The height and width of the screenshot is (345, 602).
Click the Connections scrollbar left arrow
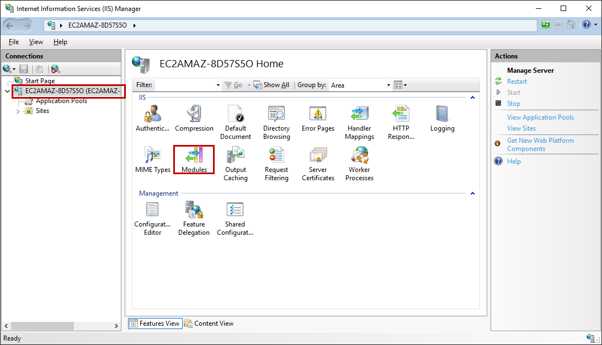tap(6, 326)
